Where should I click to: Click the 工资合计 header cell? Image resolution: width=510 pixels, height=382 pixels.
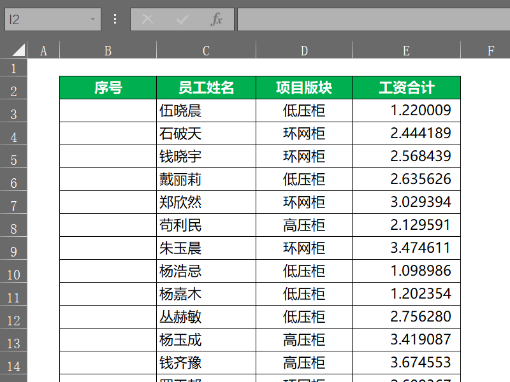(x=407, y=88)
